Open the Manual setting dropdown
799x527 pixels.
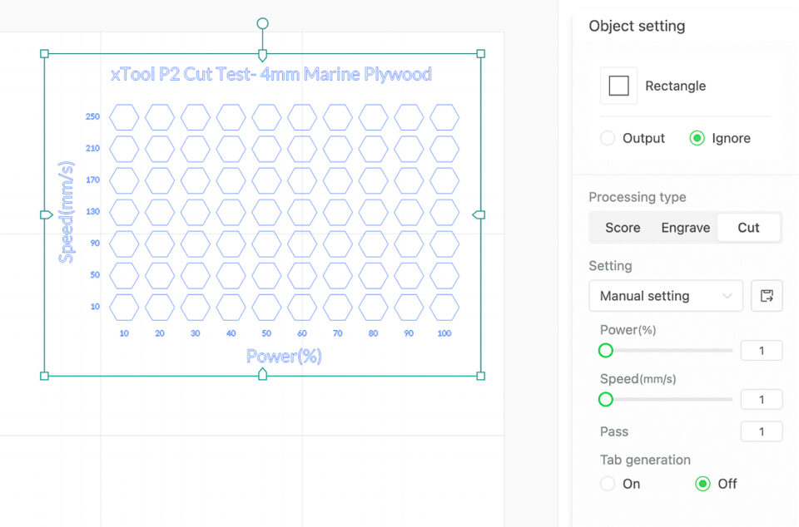(666, 296)
